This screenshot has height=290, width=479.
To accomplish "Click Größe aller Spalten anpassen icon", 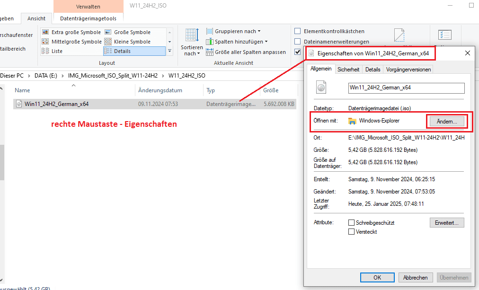I will [x=210, y=52].
